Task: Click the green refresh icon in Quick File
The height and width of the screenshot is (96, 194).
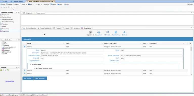Action: pos(8,70)
